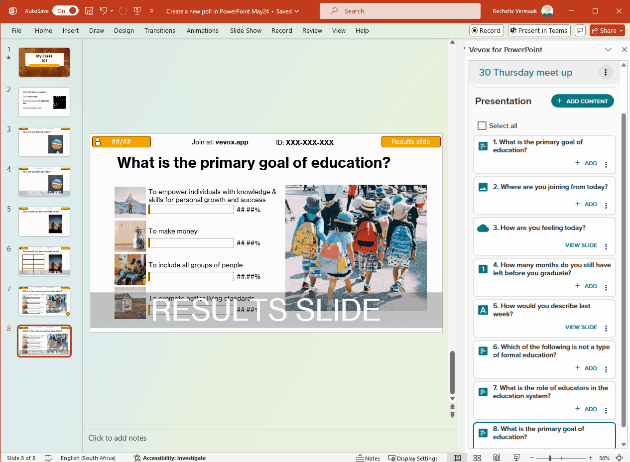Click to add notes field
Screen dimensions: 630x462
[x=269, y=438]
